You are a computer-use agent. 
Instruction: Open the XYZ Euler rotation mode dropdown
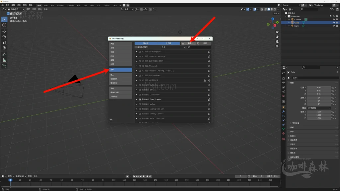[319, 108]
